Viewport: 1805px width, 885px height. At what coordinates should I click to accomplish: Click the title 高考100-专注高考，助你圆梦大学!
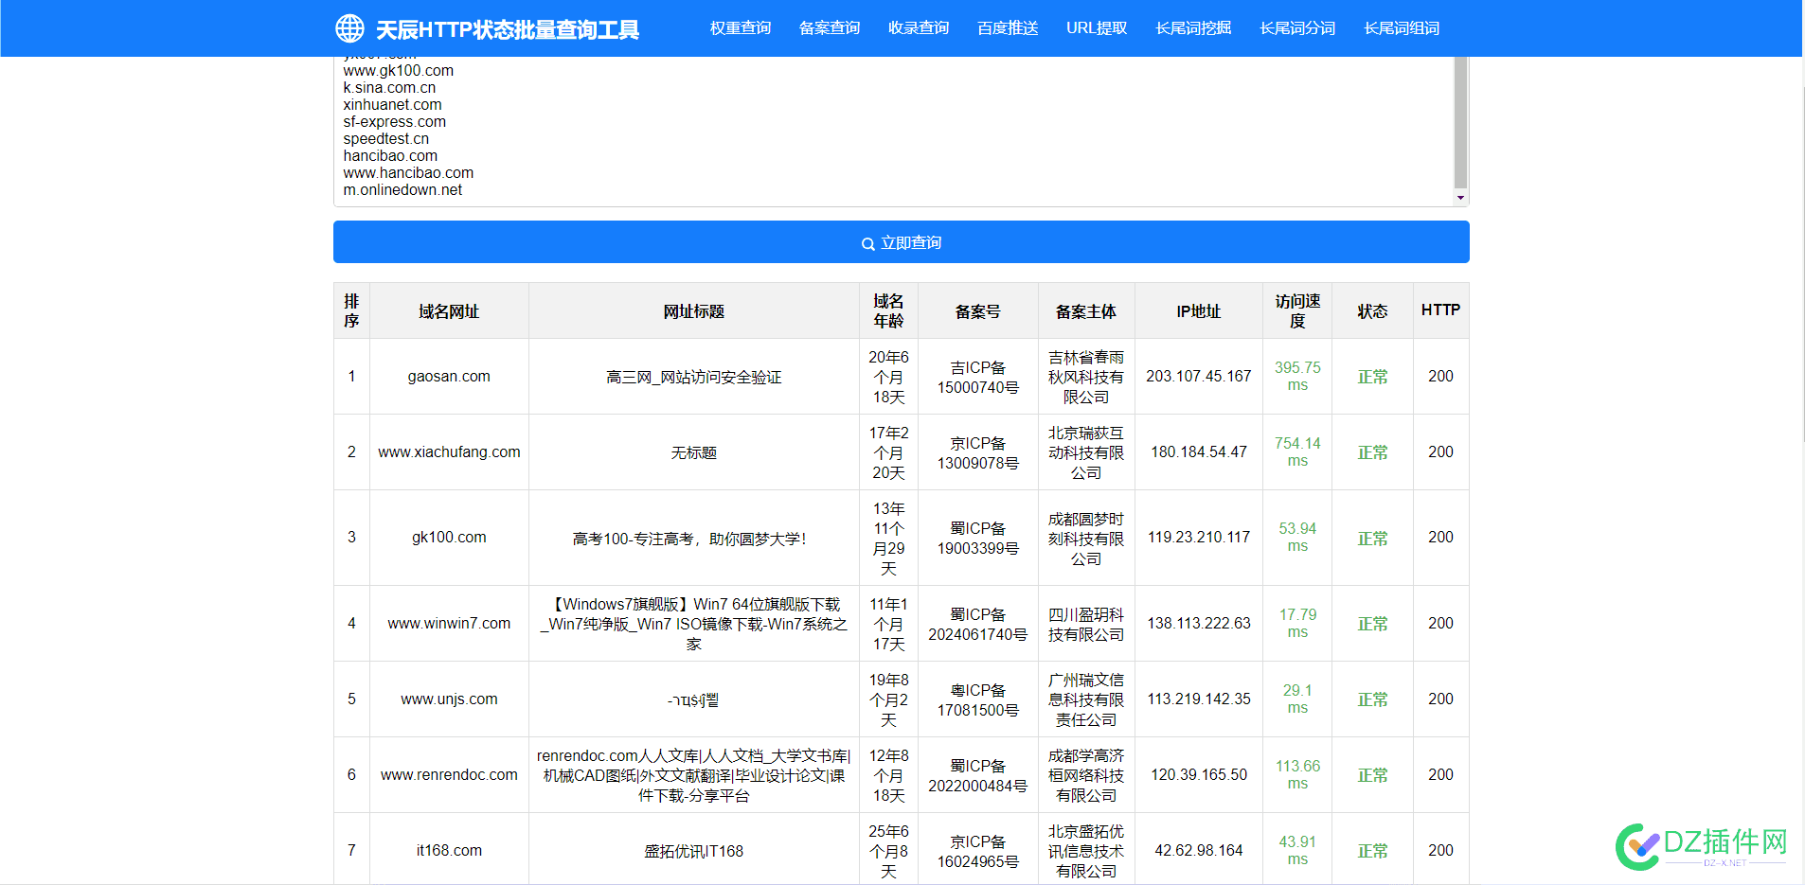click(689, 539)
